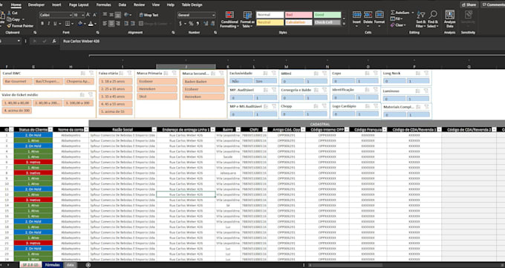
Task: Click the Format Painter tool
Action: [20, 26]
